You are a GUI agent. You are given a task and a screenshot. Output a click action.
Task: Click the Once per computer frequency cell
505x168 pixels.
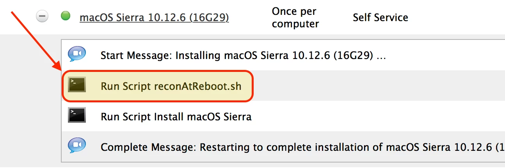point(295,18)
